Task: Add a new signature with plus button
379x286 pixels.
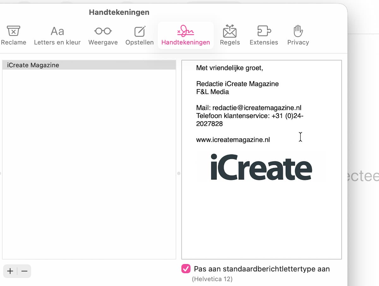Action: point(10,271)
